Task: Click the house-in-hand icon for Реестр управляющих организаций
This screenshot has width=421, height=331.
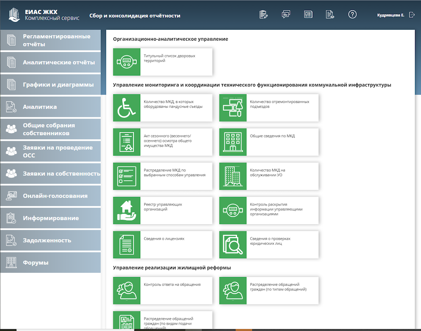Action: pyautogui.click(x=126, y=210)
